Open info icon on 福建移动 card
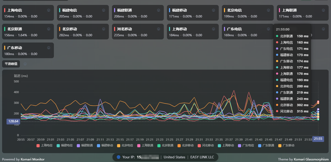The height and width of the screenshot is (162, 331). click(x=214, y=10)
